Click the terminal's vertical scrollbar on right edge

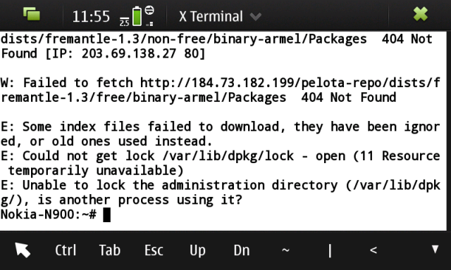[449, 131]
